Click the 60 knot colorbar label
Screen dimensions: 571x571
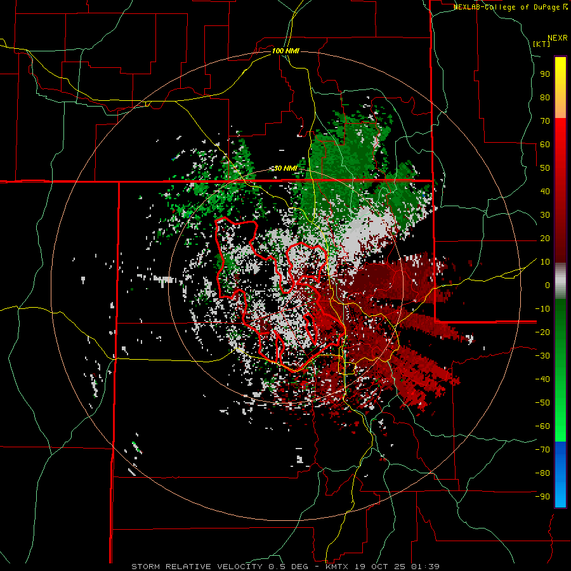pos(545,145)
